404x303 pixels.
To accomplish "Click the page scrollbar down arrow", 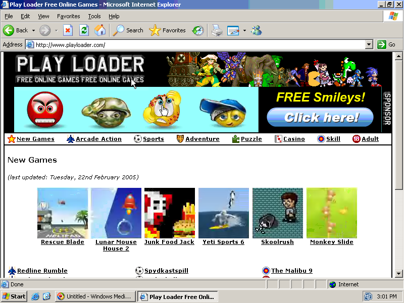I will 398,273.
